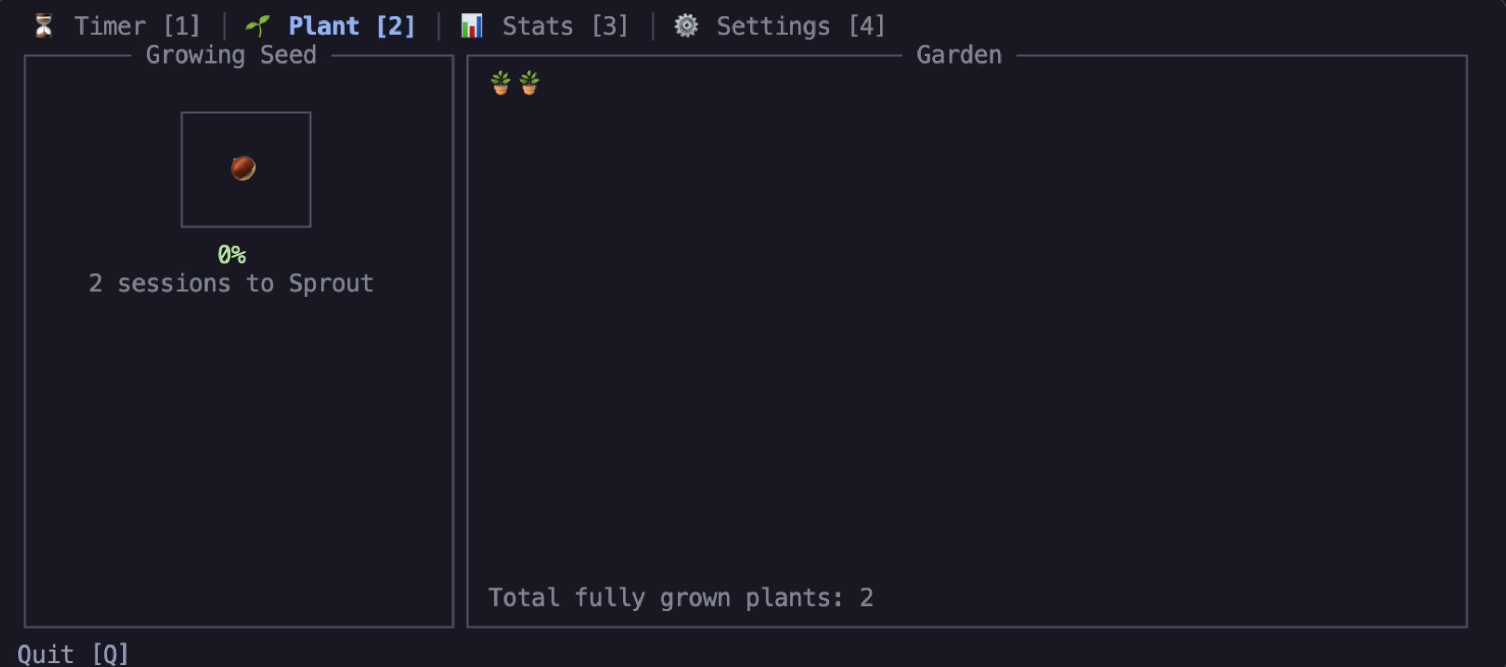
Task: Open the Settings [4] tab
Action: click(801, 26)
